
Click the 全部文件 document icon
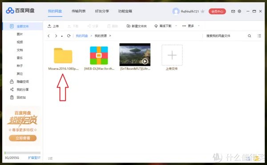(x=12, y=26)
